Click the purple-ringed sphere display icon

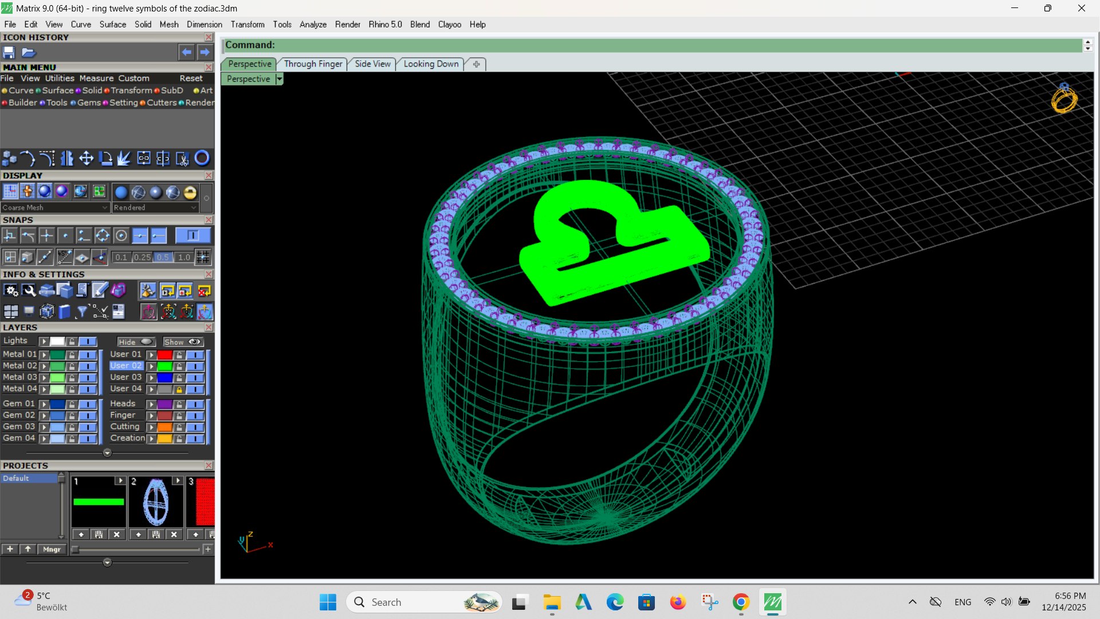coord(62,191)
